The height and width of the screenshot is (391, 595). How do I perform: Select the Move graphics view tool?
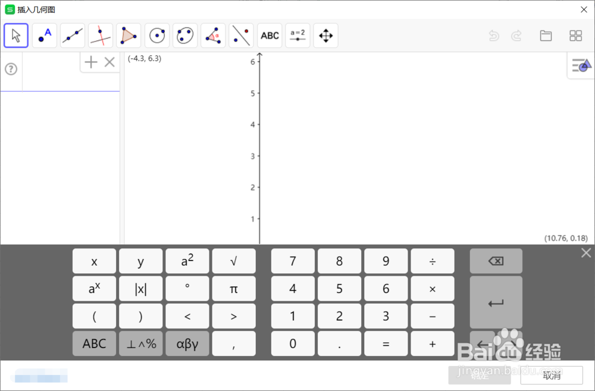click(326, 36)
